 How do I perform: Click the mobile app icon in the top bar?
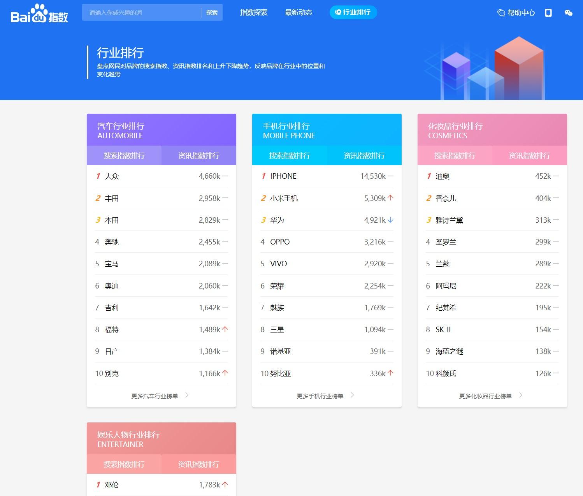coord(548,13)
